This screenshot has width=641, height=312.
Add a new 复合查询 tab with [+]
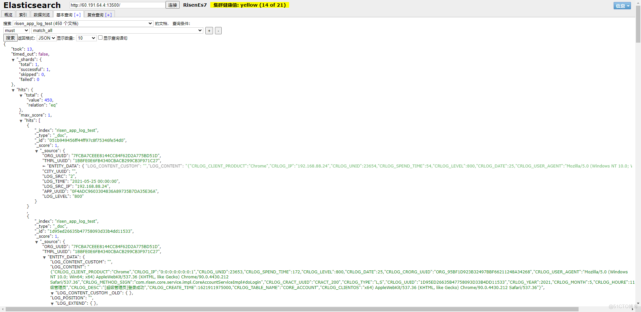coord(109,15)
